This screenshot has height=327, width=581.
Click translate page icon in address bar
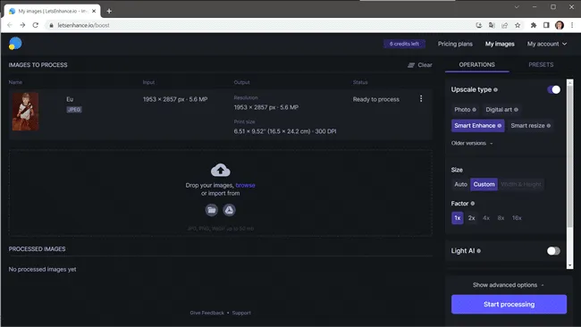pos(492,25)
